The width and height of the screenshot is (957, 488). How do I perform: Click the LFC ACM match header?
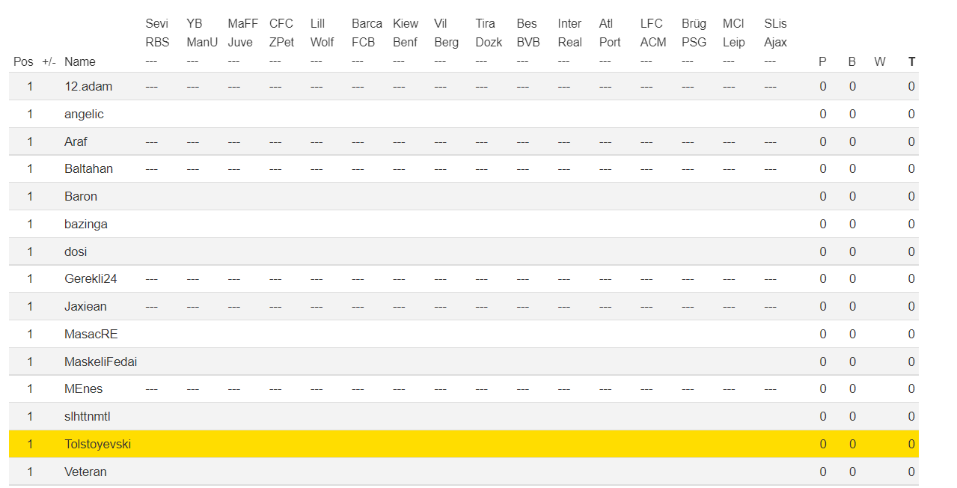pyautogui.click(x=652, y=33)
